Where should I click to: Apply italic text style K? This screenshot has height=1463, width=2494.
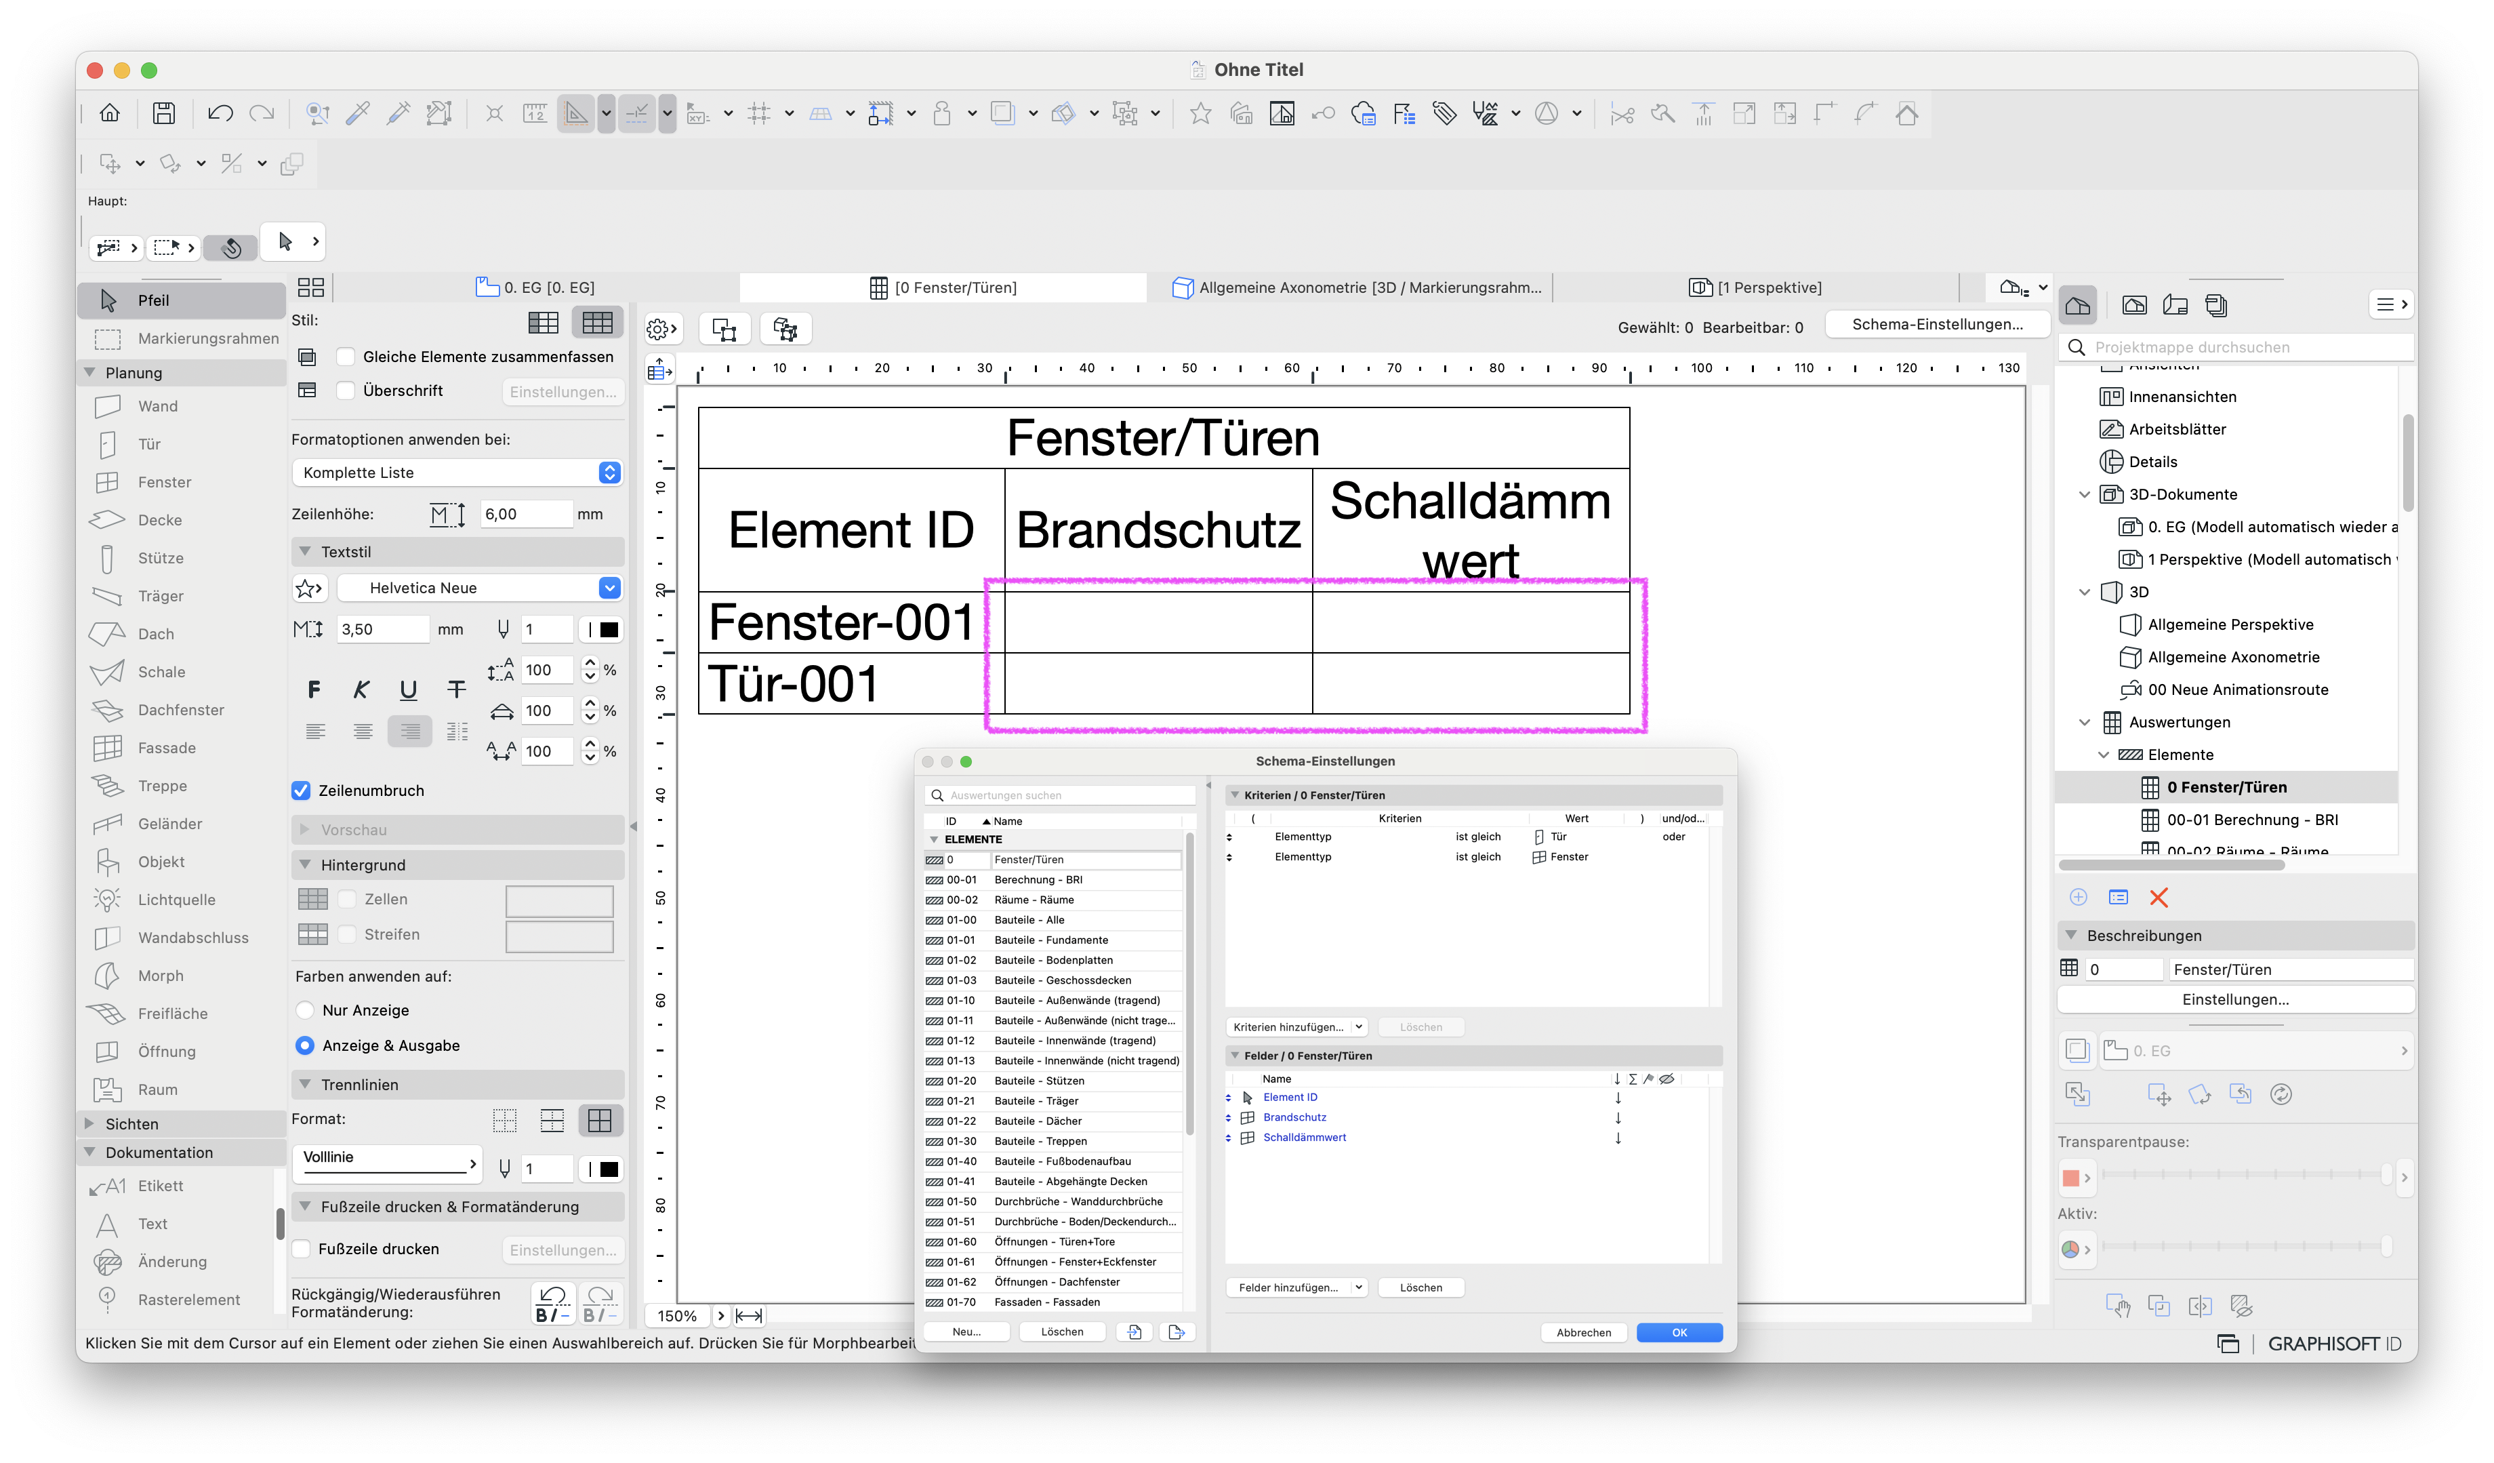(361, 689)
